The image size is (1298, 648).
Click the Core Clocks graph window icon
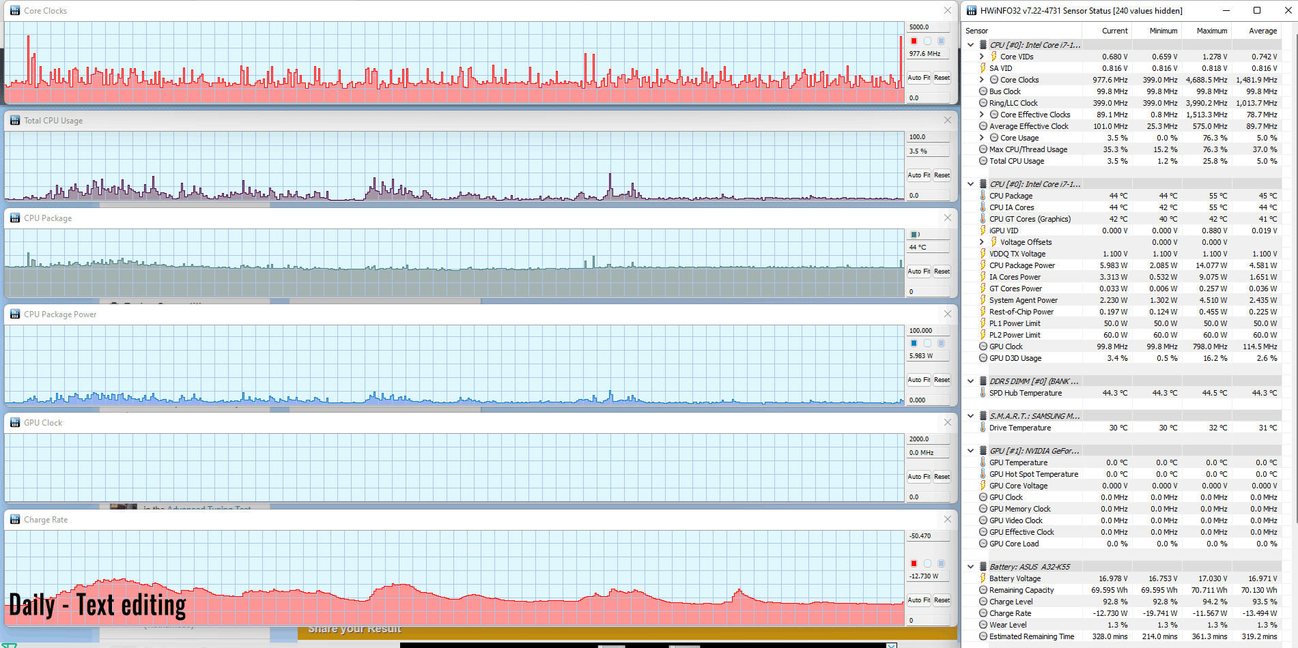tap(14, 10)
